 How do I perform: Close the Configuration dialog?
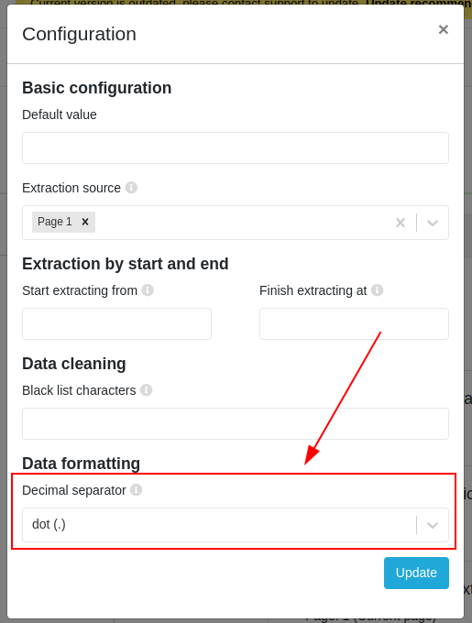[443, 29]
